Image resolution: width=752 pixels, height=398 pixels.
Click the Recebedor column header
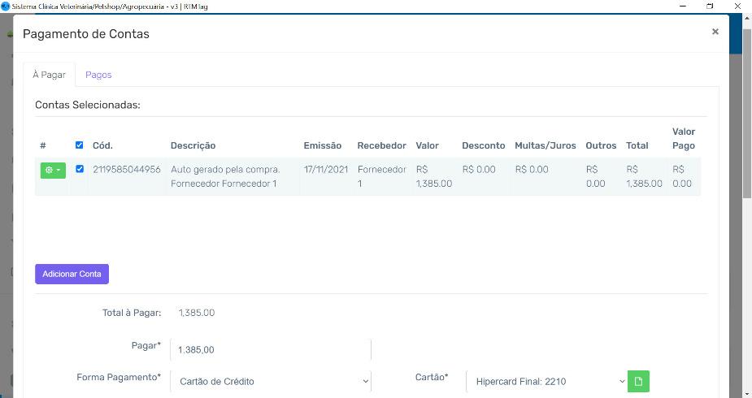point(381,145)
